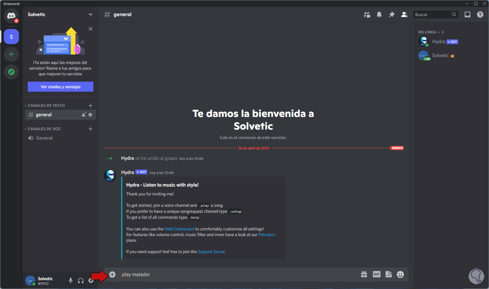Edit general channel settings gear
489x289 pixels.
[90, 115]
